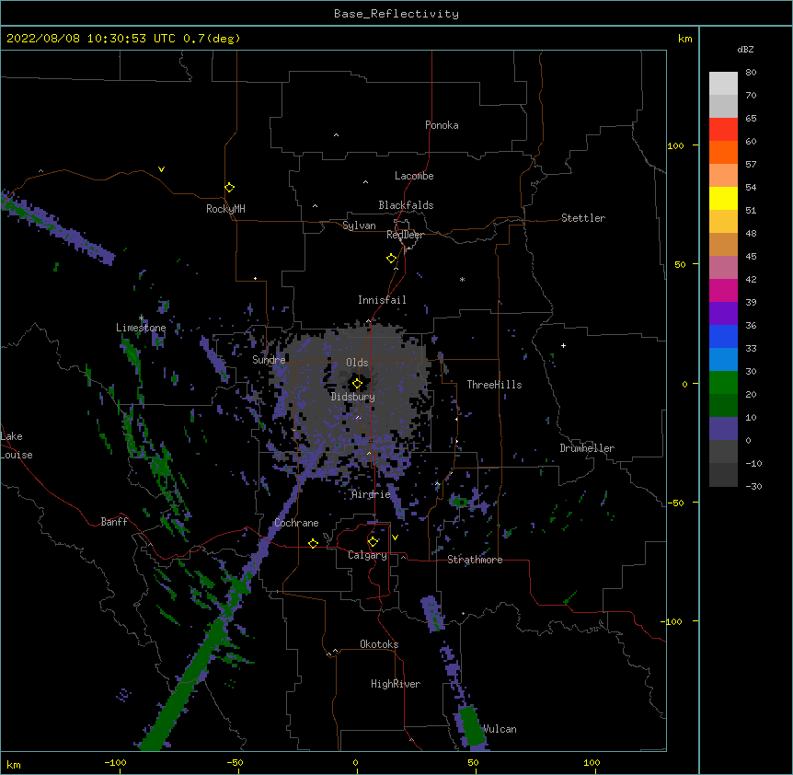Click the Banff label
The height and width of the screenshot is (775, 793).
point(114,522)
